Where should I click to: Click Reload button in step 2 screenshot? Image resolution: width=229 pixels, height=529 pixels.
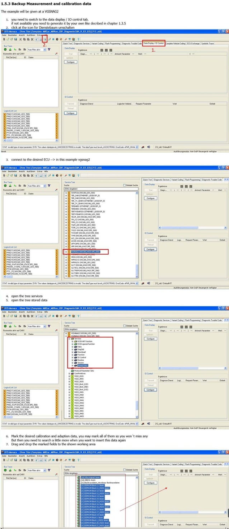[71, 108]
